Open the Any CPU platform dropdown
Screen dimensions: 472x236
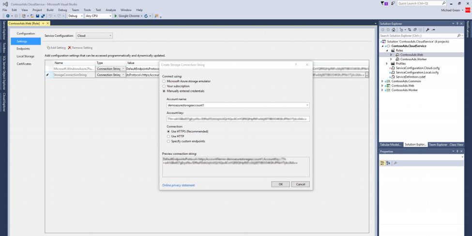point(98,16)
